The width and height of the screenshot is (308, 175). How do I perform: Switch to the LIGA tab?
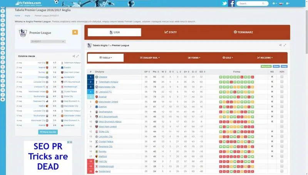point(114,32)
